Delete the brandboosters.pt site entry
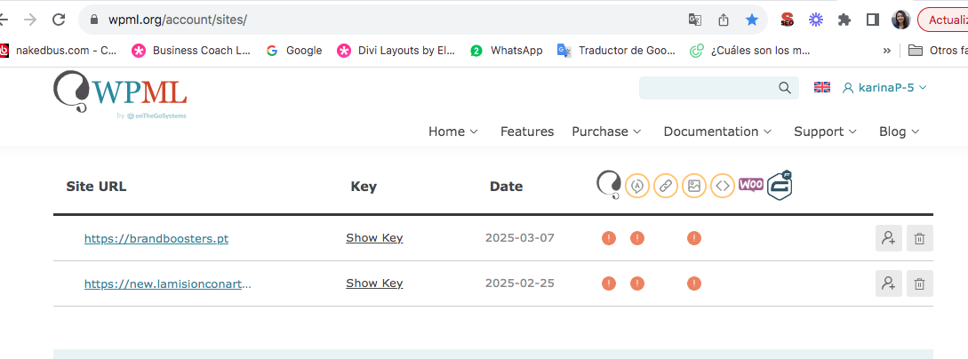Viewport: 968px width, 359px height. click(919, 238)
